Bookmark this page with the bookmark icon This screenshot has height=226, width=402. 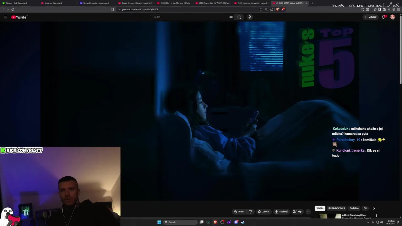click(113, 9)
